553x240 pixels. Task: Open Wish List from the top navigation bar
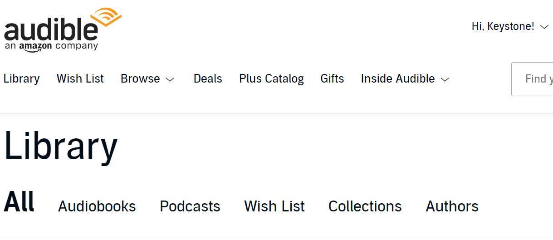coord(80,78)
